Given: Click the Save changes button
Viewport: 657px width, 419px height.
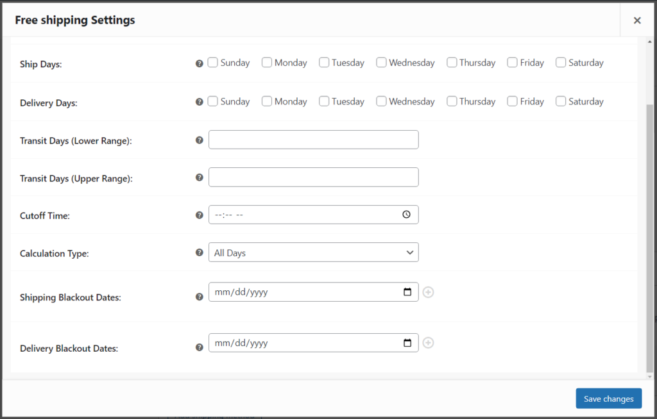Looking at the screenshot, I should [608, 398].
